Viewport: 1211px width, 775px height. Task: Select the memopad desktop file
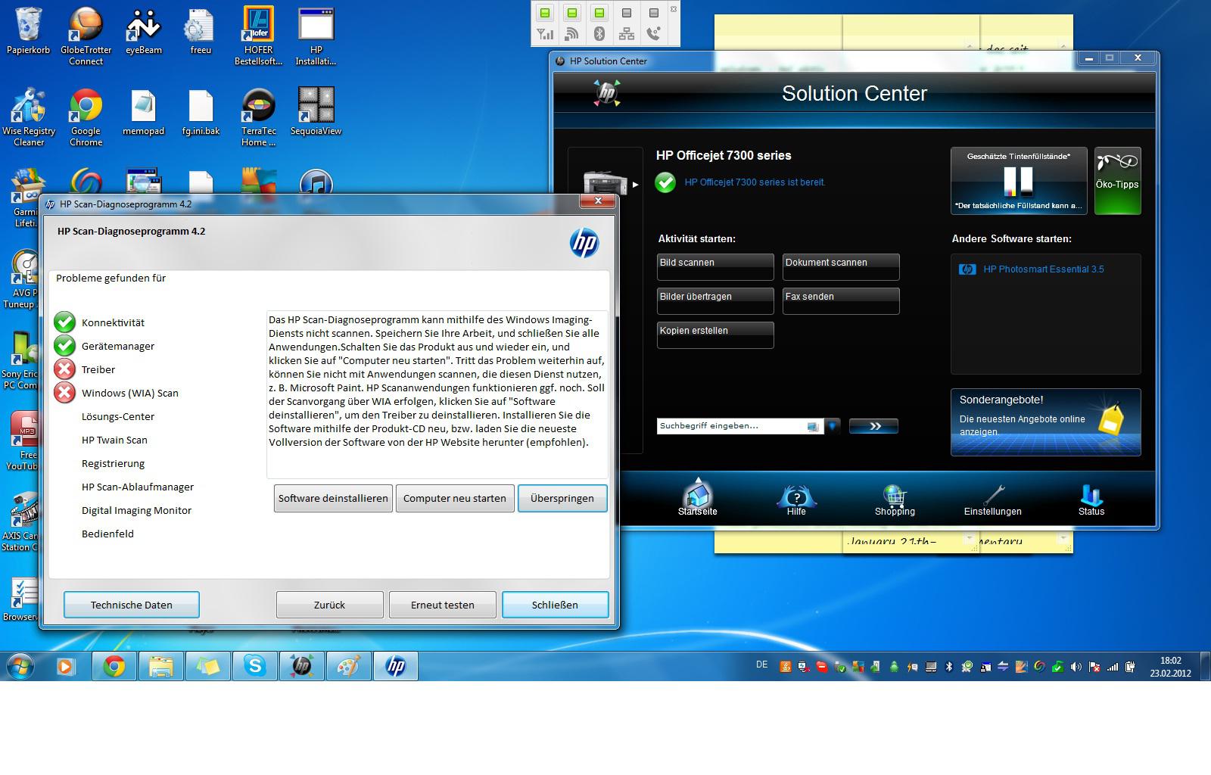[143, 114]
